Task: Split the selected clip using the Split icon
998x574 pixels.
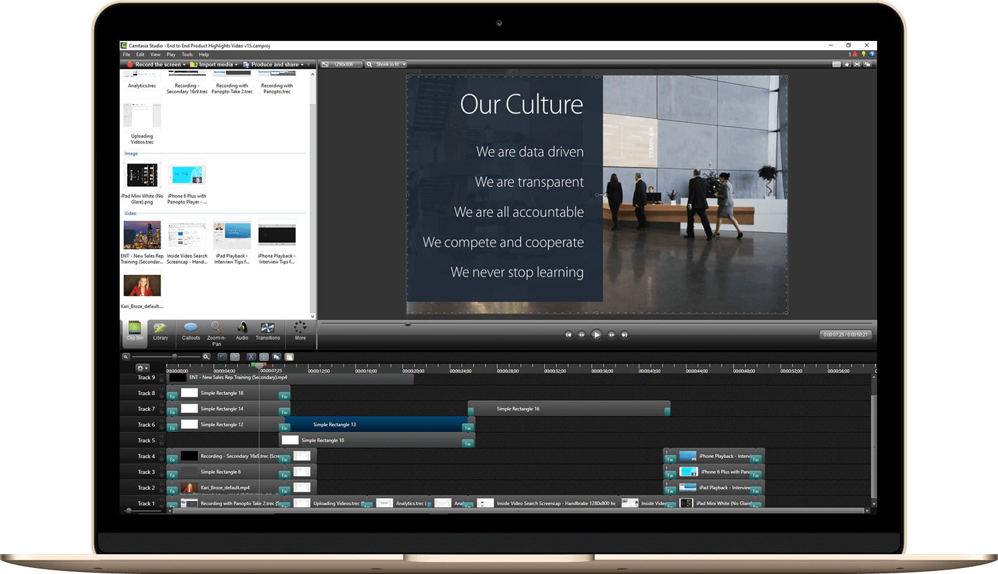Action: click(264, 356)
